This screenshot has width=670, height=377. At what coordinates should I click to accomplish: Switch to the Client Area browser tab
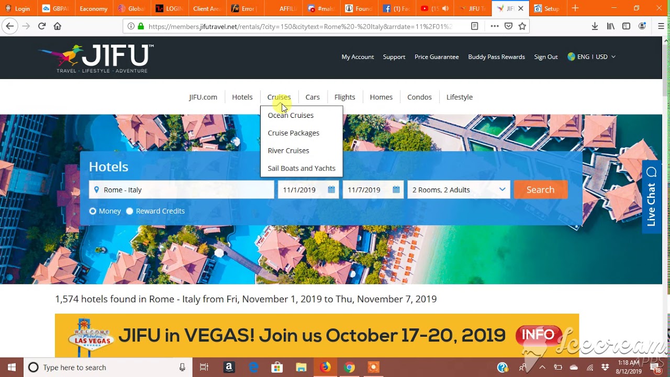pos(206,8)
